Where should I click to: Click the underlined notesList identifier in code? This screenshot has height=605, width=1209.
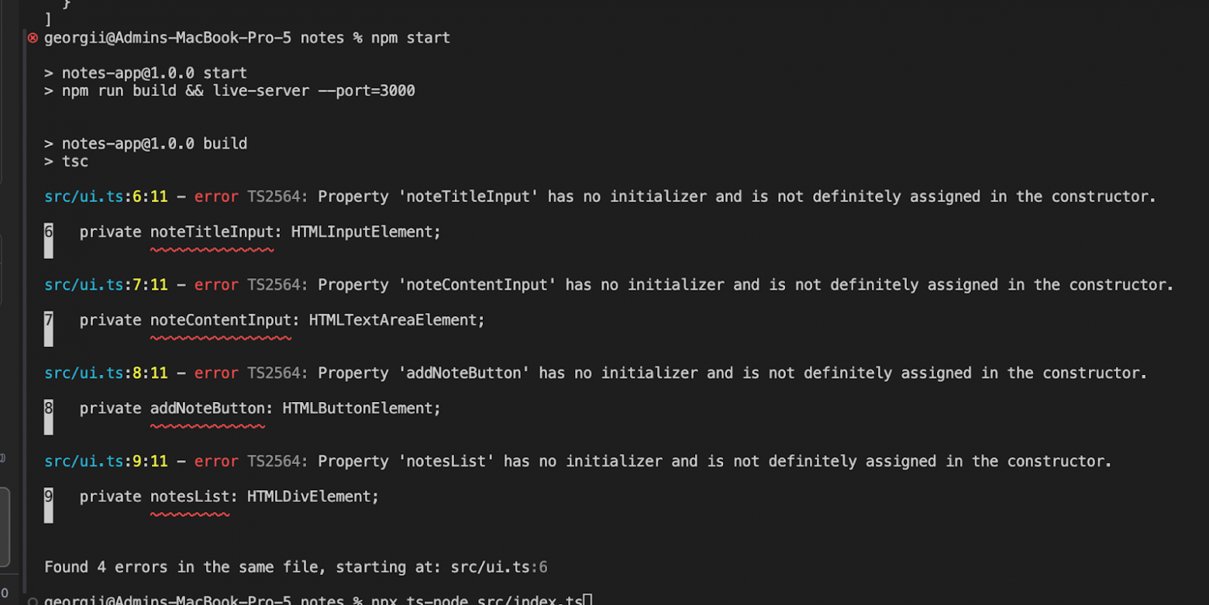click(190, 497)
